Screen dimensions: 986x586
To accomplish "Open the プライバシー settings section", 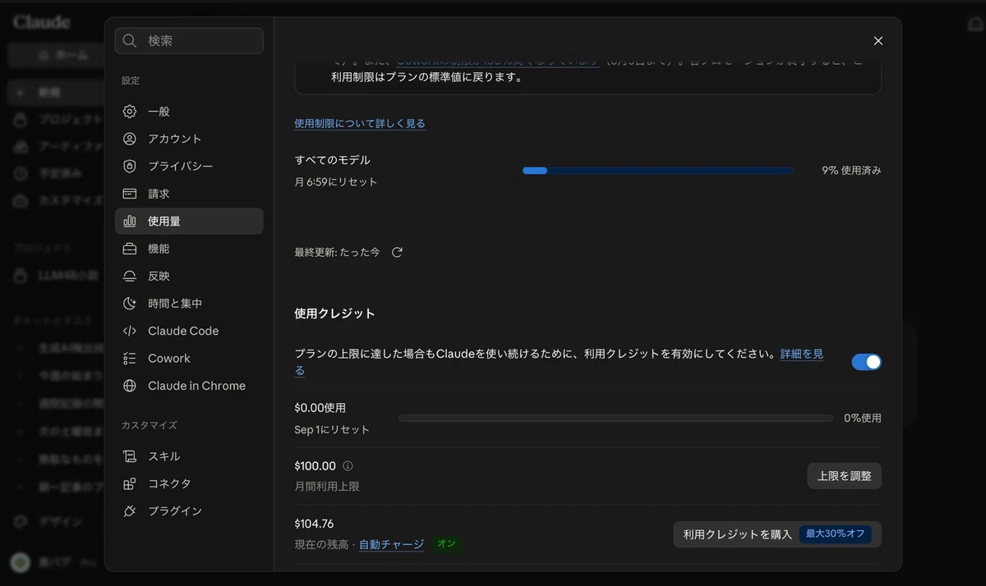I will pos(189,167).
